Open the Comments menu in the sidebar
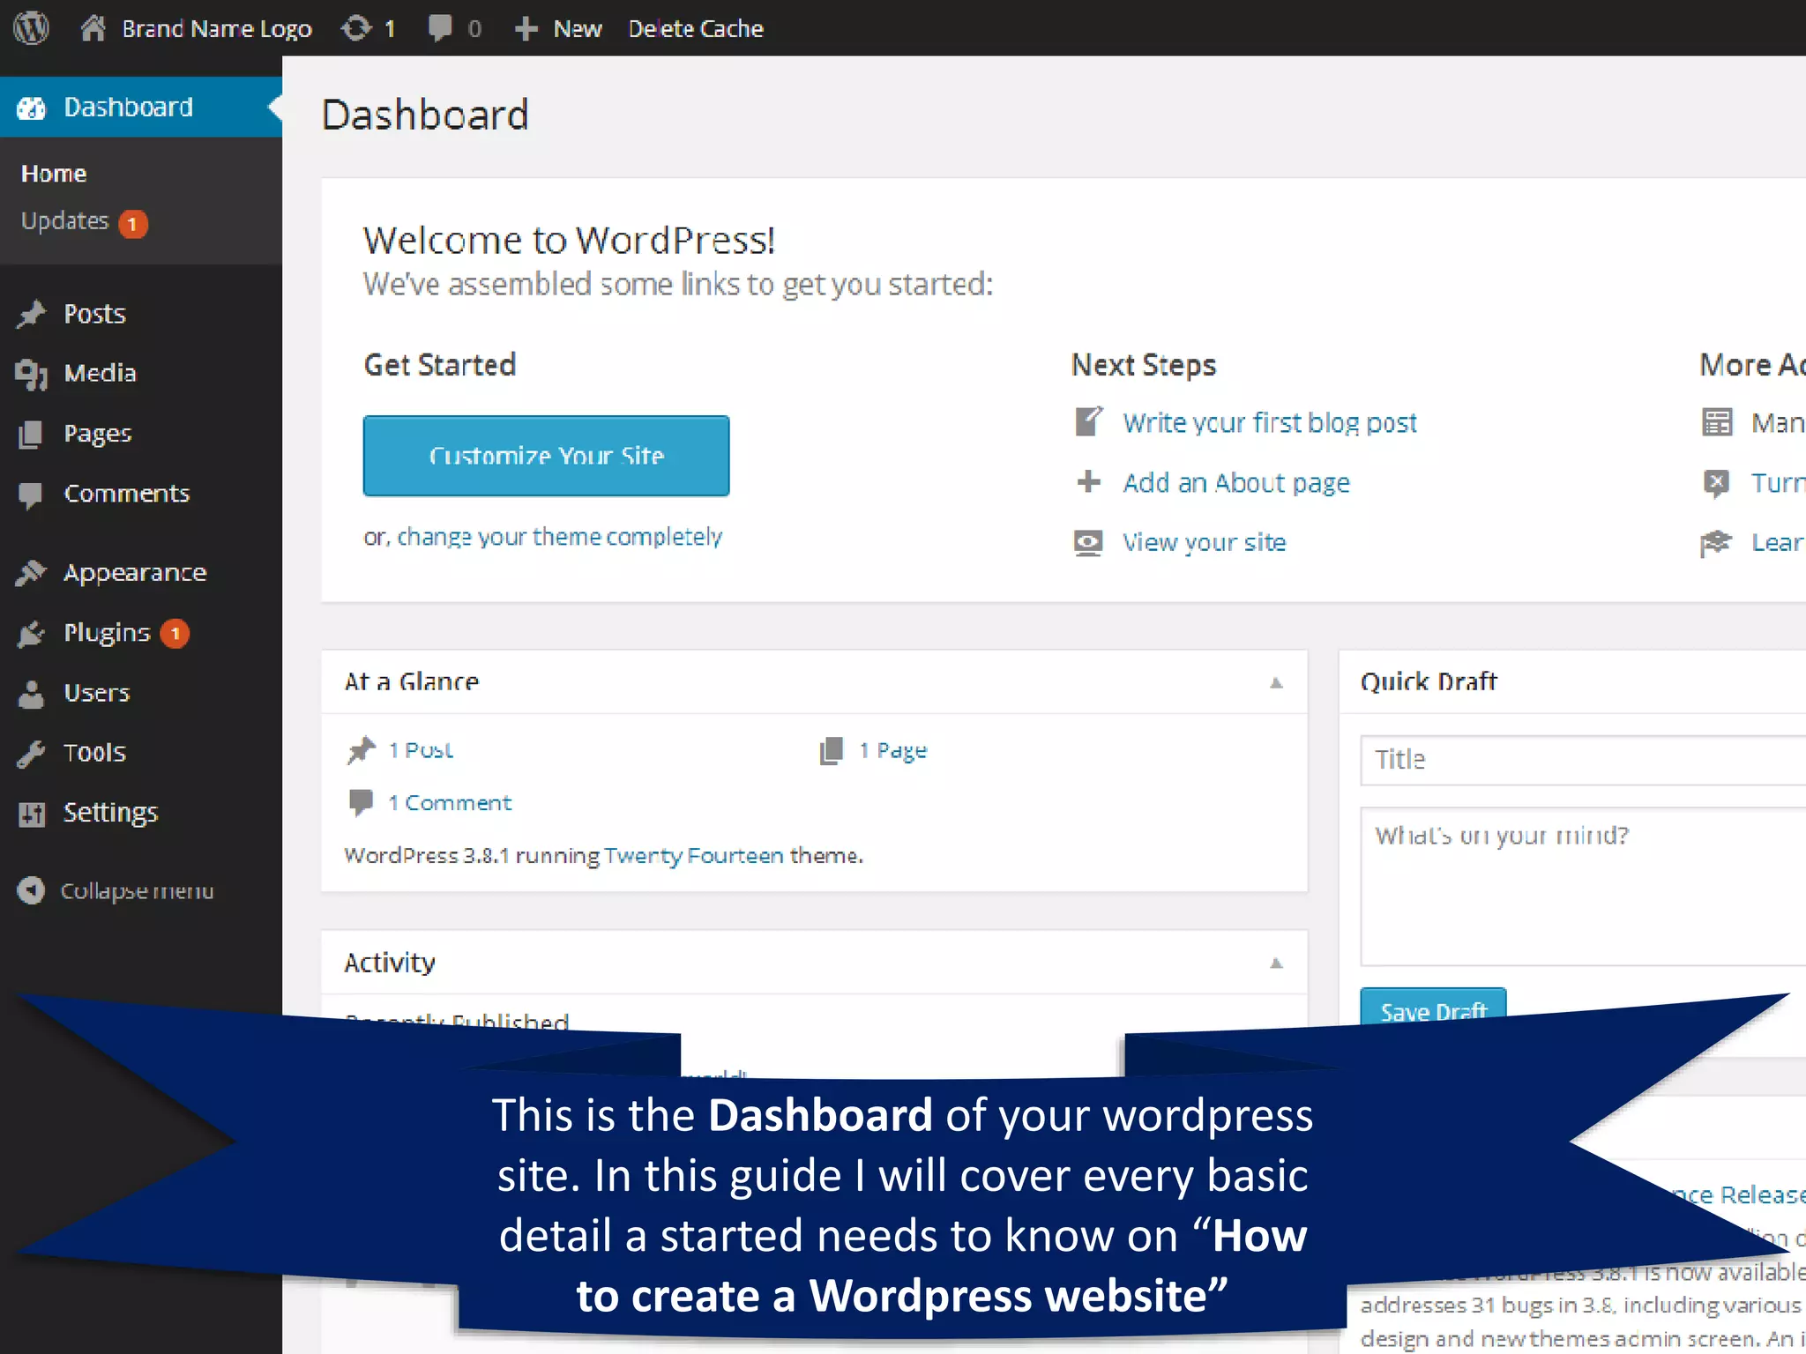1806x1354 pixels. (127, 494)
